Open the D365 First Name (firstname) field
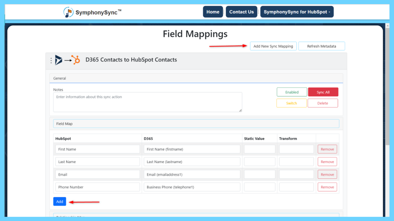Viewport: 394px width, 221px height. click(x=192, y=149)
